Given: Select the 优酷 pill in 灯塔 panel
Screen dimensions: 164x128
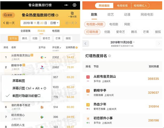Looking at the screenshot, I should (x=107, y=32).
